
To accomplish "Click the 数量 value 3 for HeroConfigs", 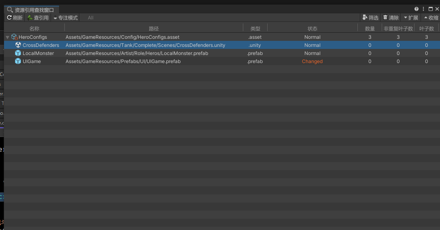I will 370,37.
